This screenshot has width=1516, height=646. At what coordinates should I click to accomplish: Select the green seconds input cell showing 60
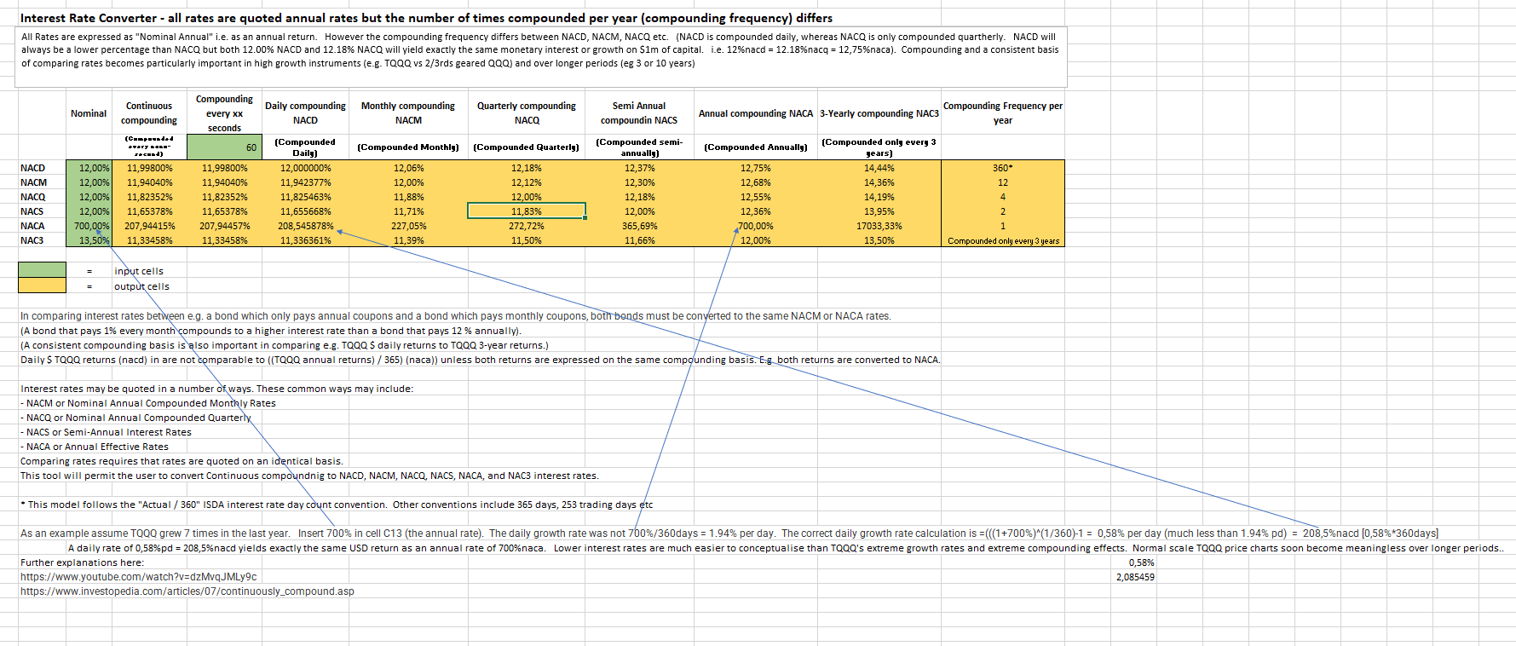[x=224, y=147]
